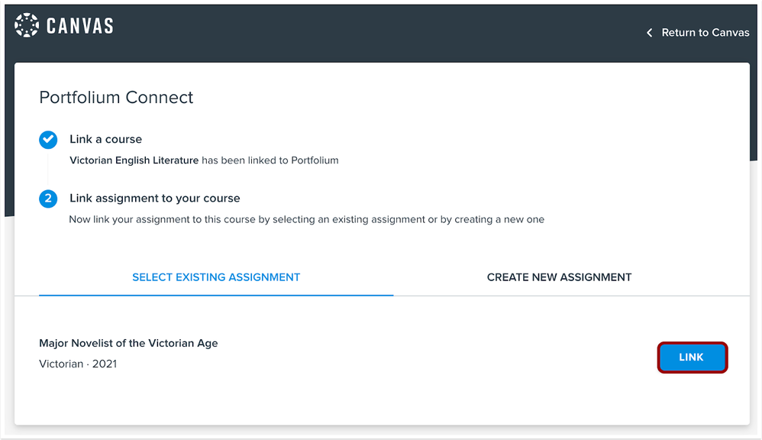Link the Major Novelist assignment
762x440 pixels.
pos(692,357)
